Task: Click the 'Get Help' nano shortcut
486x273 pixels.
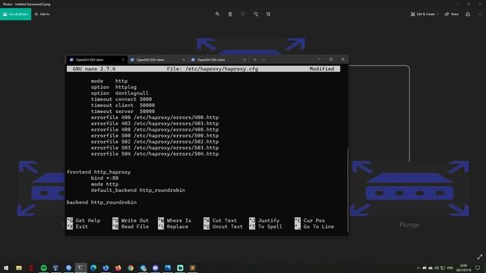Action: pos(84,221)
